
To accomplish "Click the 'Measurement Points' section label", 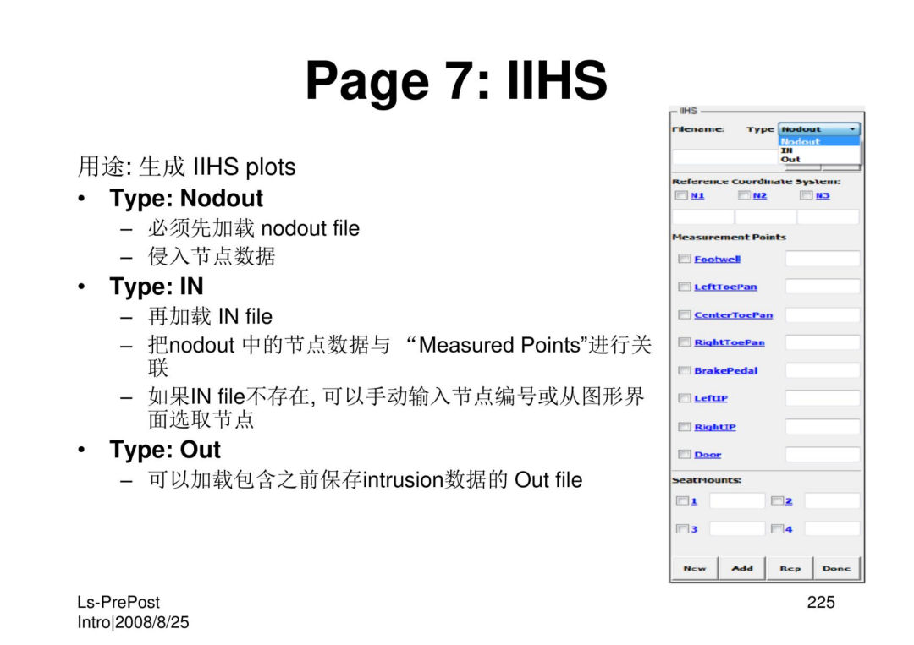I will tap(729, 237).
